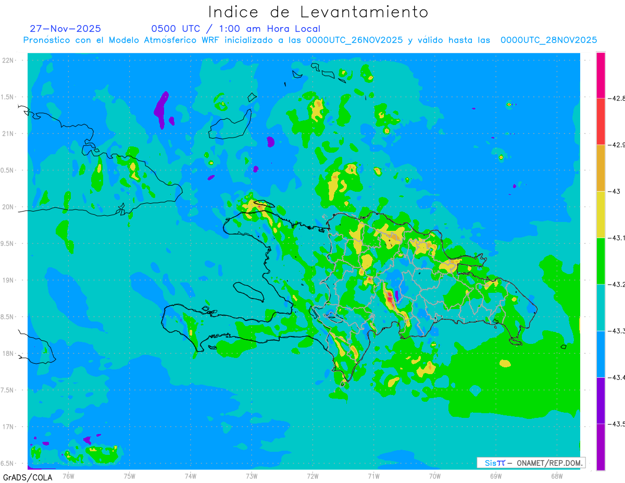This screenshot has height=483, width=625.
Task: Click longitude label '76W'
Action: click(68, 476)
